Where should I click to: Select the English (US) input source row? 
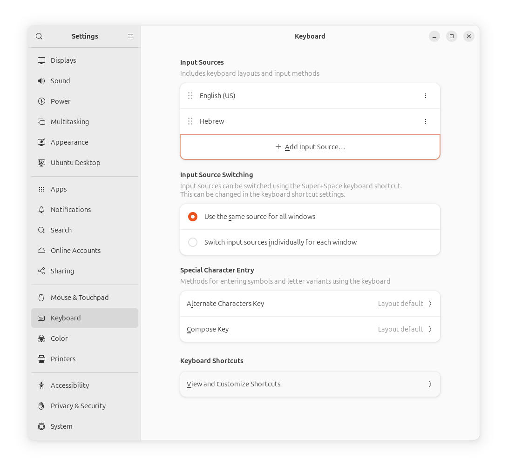(x=310, y=96)
